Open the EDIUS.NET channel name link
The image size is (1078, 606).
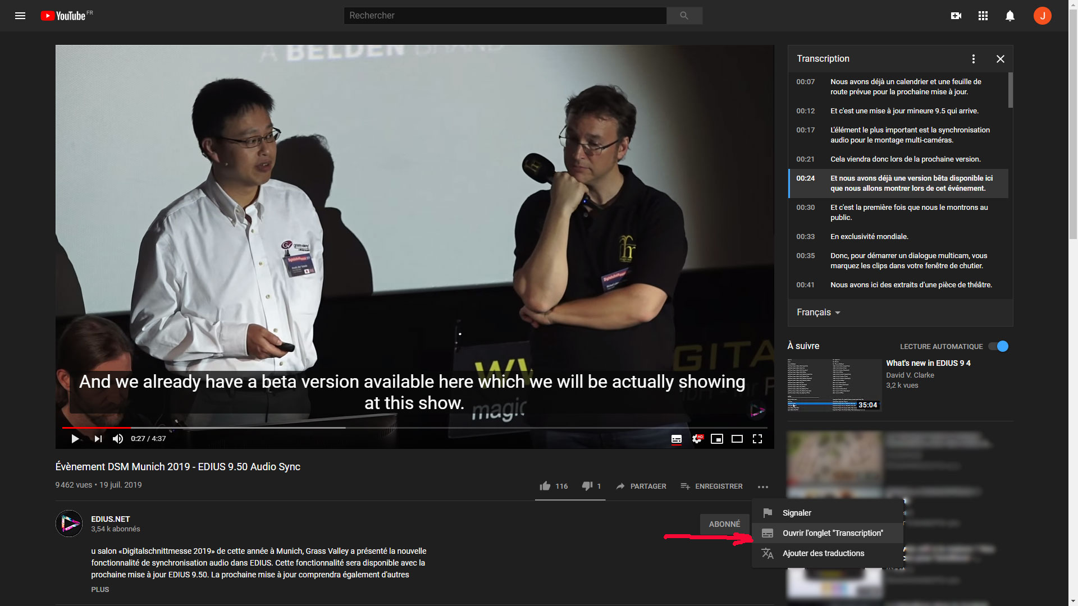111,519
